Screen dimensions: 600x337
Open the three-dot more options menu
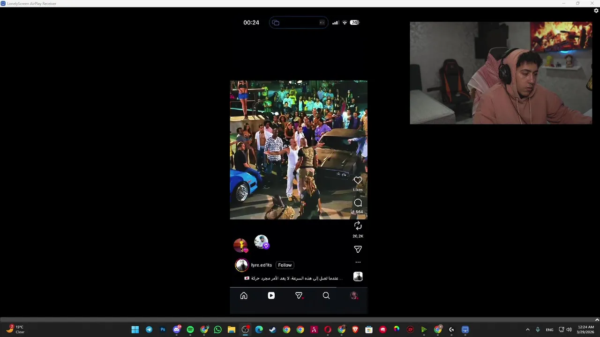358,262
